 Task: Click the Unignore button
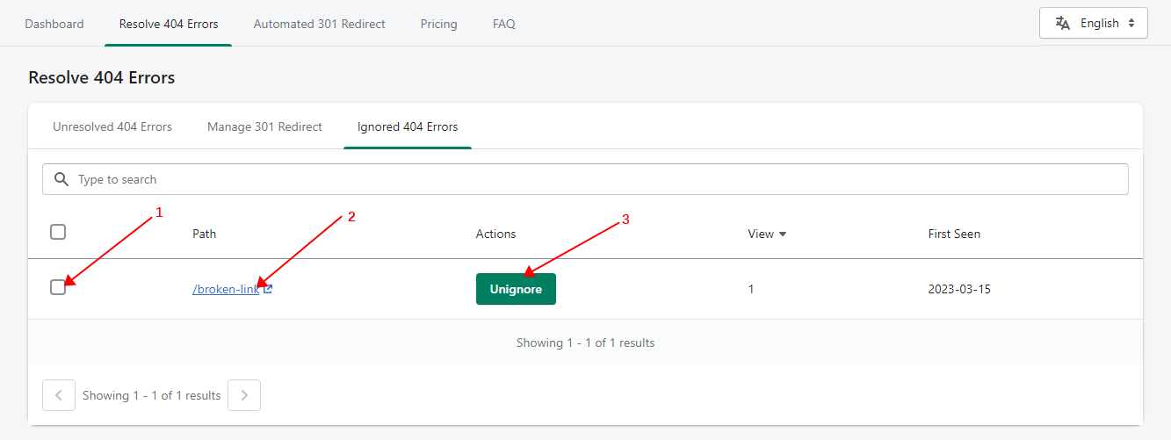[516, 289]
